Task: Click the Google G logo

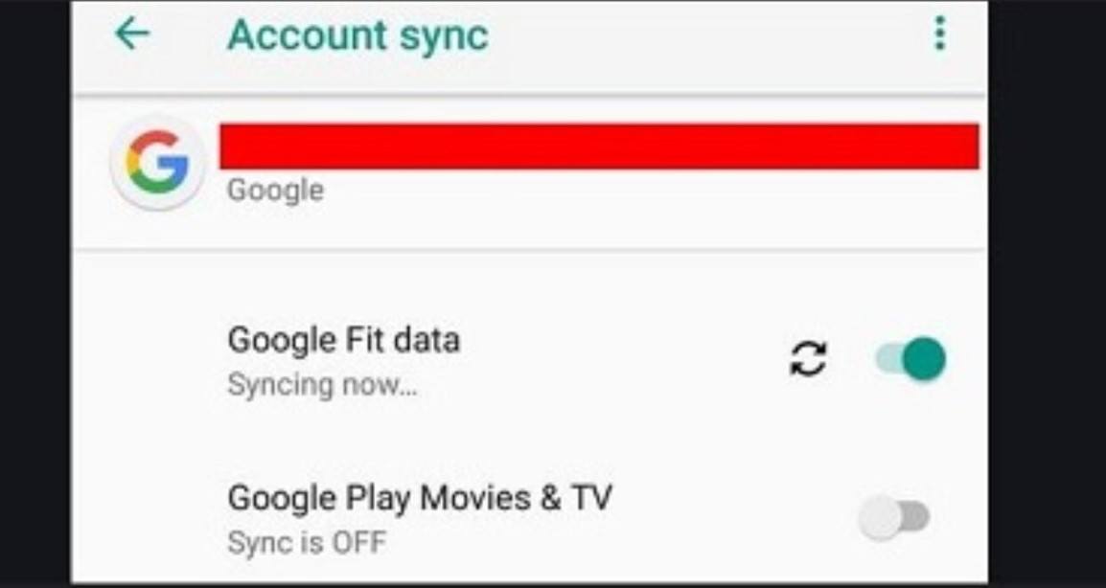Action: click(x=157, y=163)
